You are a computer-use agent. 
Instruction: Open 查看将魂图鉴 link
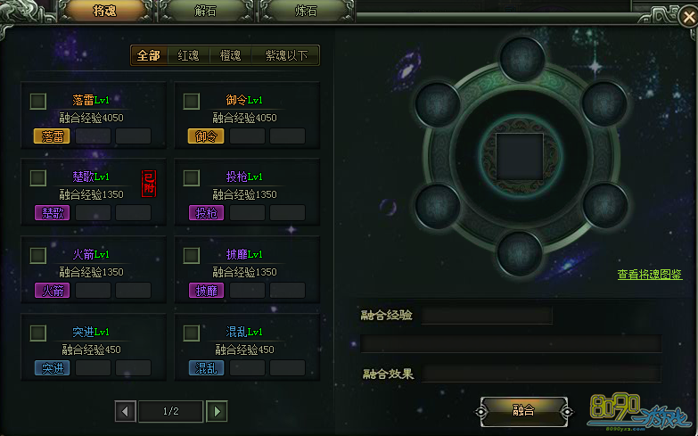pos(650,275)
